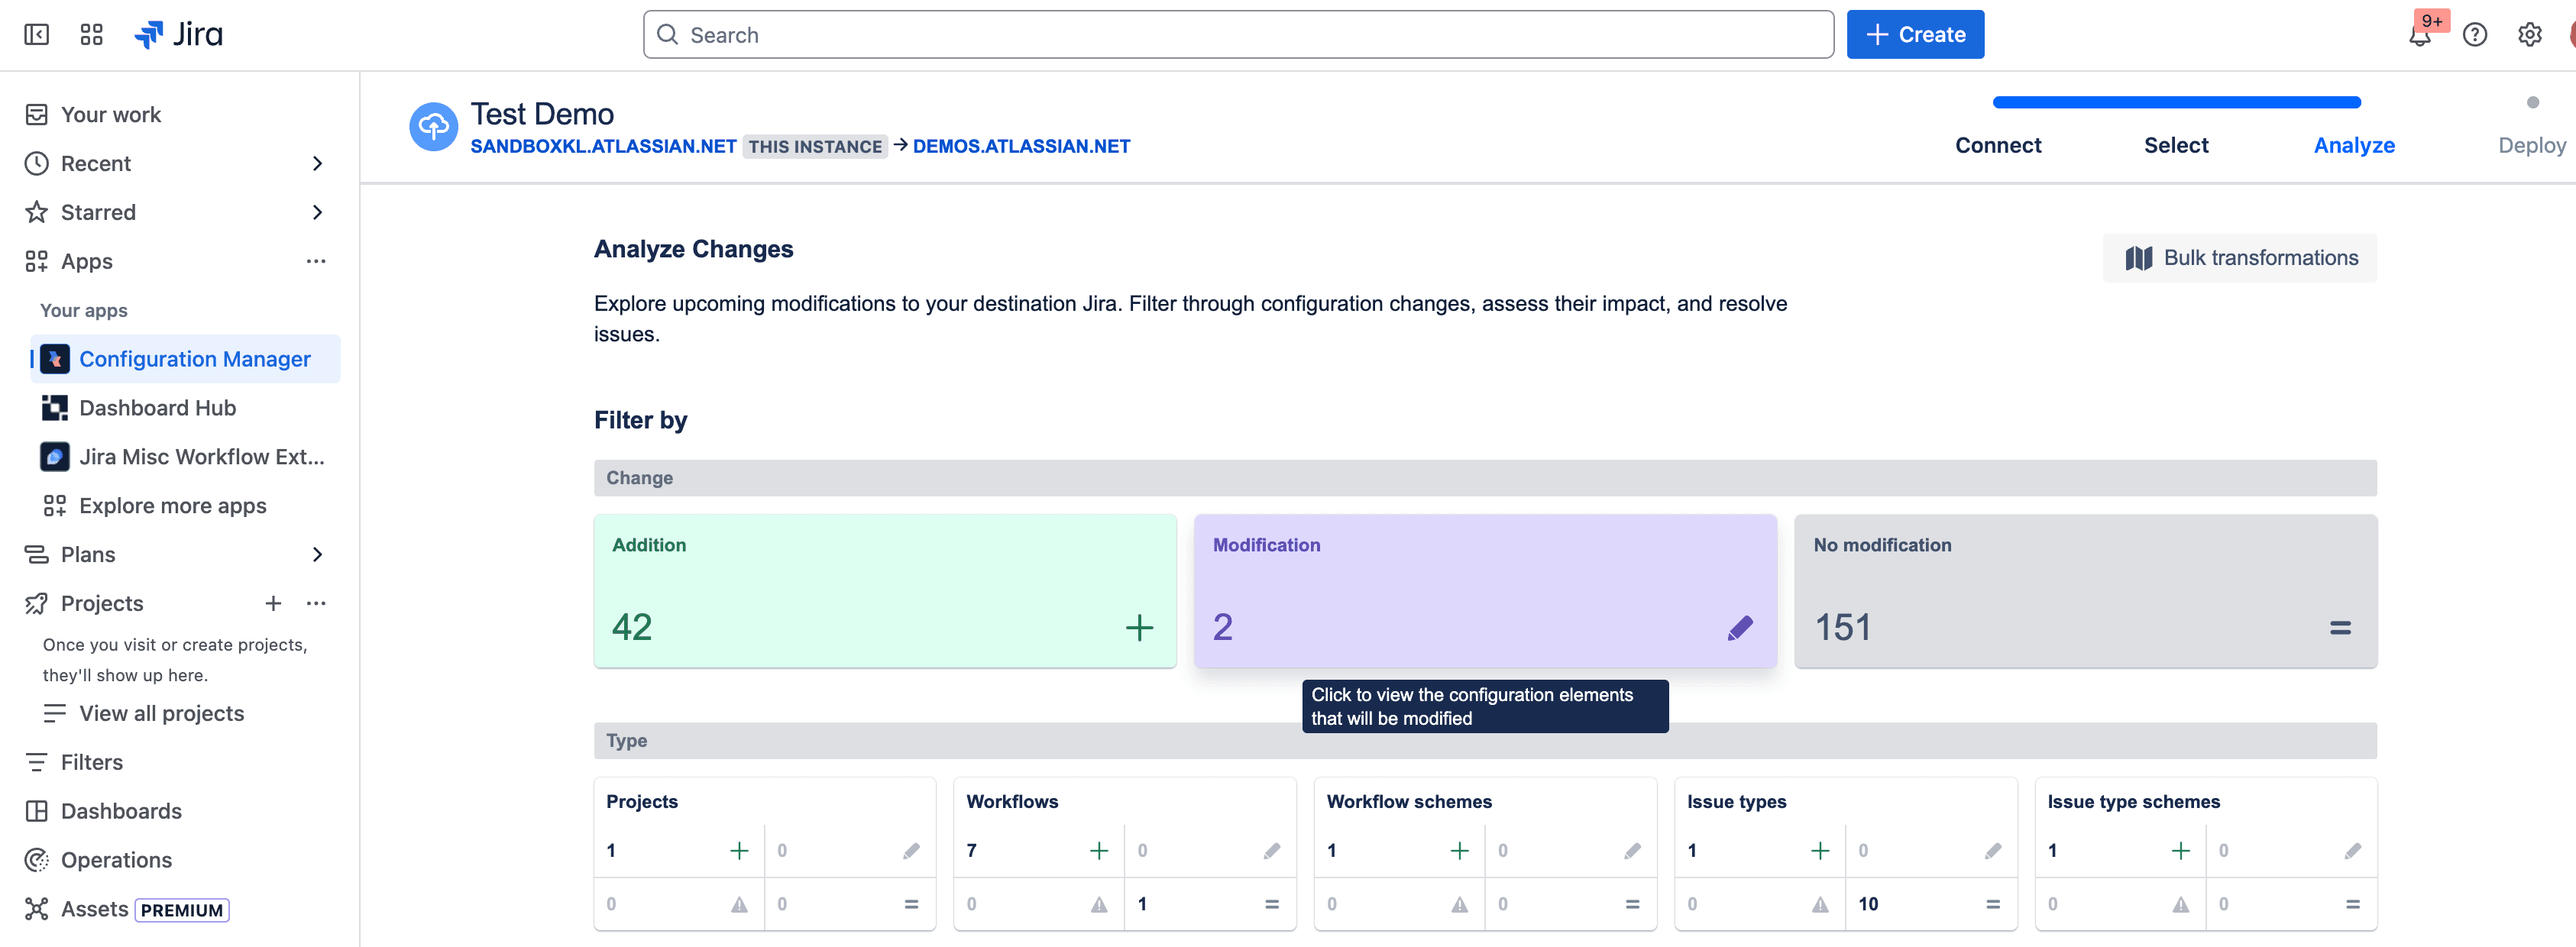Open SANDBOXKL.ATLASSIAN.NET link
The height and width of the screenshot is (947, 2576).
603,146
